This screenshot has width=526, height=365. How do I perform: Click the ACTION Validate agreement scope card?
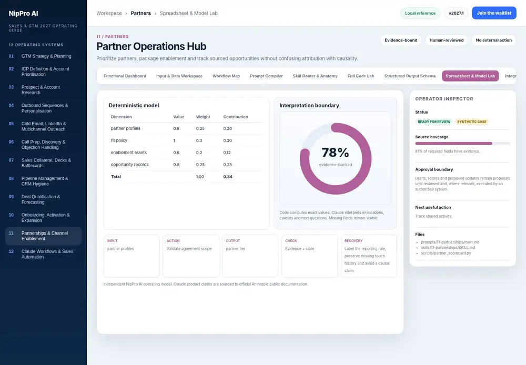click(191, 256)
